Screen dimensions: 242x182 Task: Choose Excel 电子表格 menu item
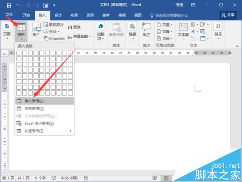pyautogui.click(x=45, y=124)
